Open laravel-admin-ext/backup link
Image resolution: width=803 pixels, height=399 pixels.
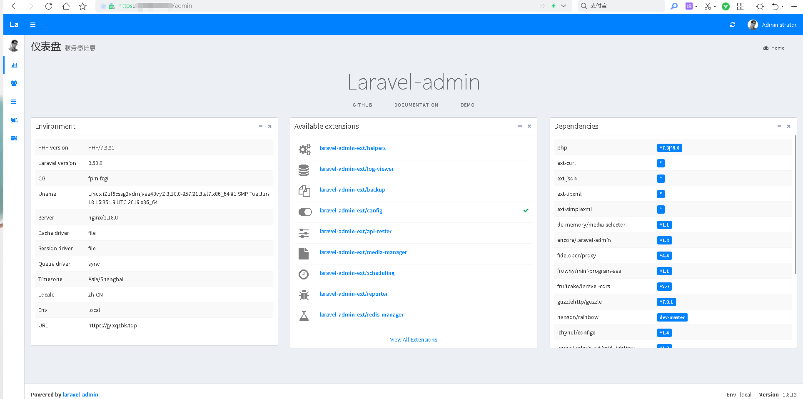[352, 190]
